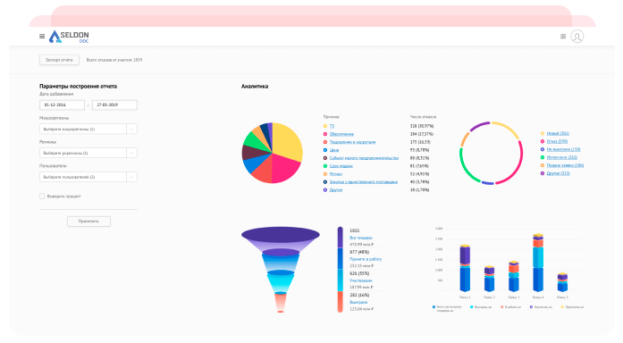Open the Обеспечение reason link

click(x=341, y=134)
